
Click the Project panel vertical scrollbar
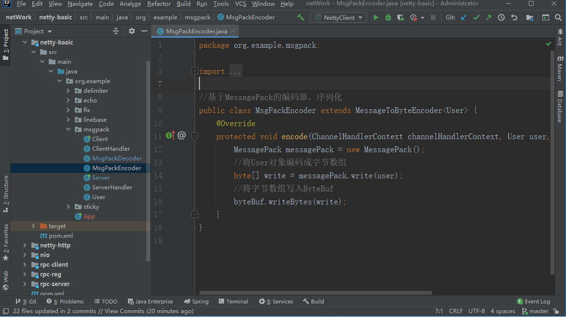pyautogui.click(x=148, y=160)
